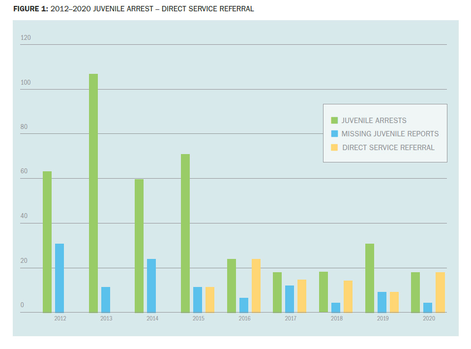Click the 2014 x-axis year label

[x=152, y=319]
